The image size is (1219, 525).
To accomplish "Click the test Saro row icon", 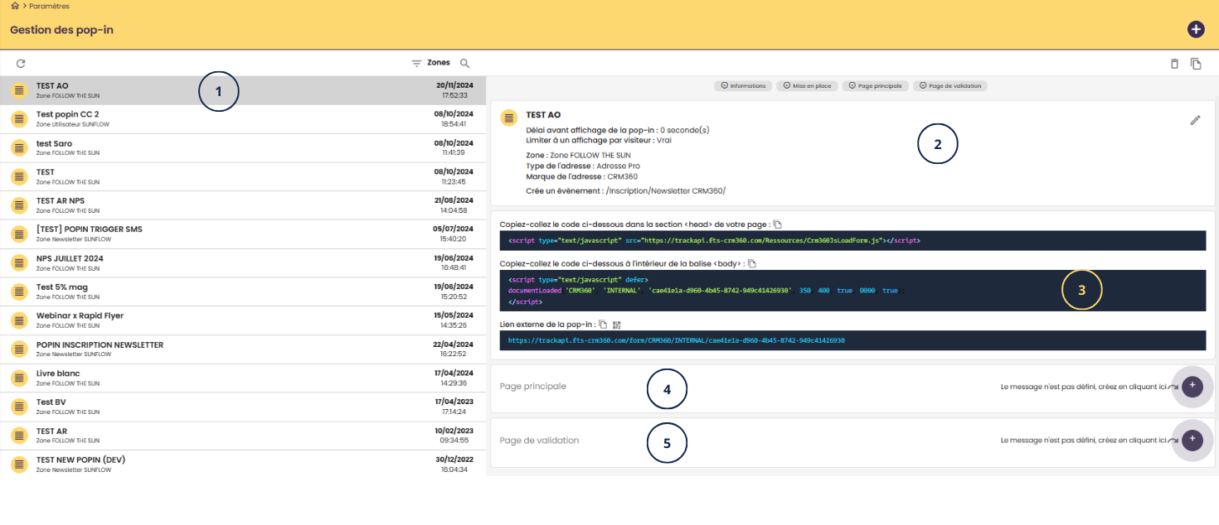I will point(19,148).
